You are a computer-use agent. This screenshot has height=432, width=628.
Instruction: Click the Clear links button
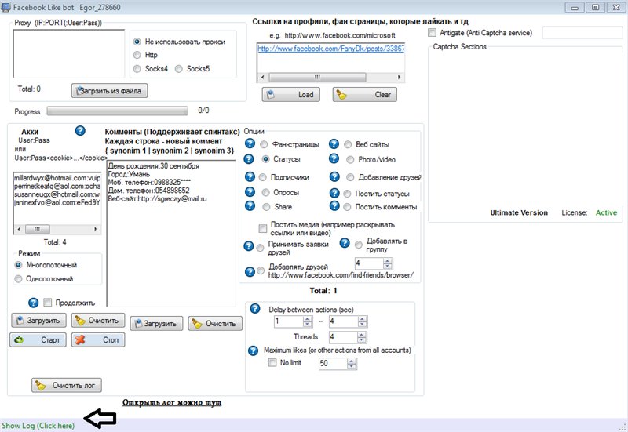tap(364, 94)
